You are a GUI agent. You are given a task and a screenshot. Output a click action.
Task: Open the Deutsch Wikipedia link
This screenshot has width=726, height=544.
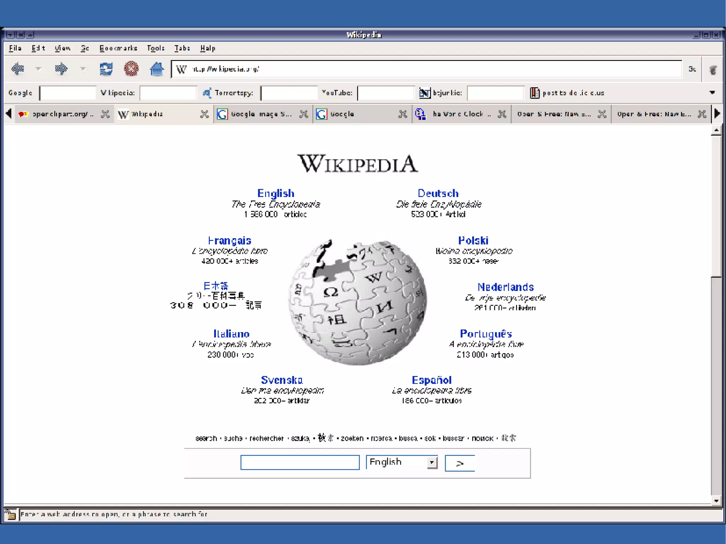point(438,193)
